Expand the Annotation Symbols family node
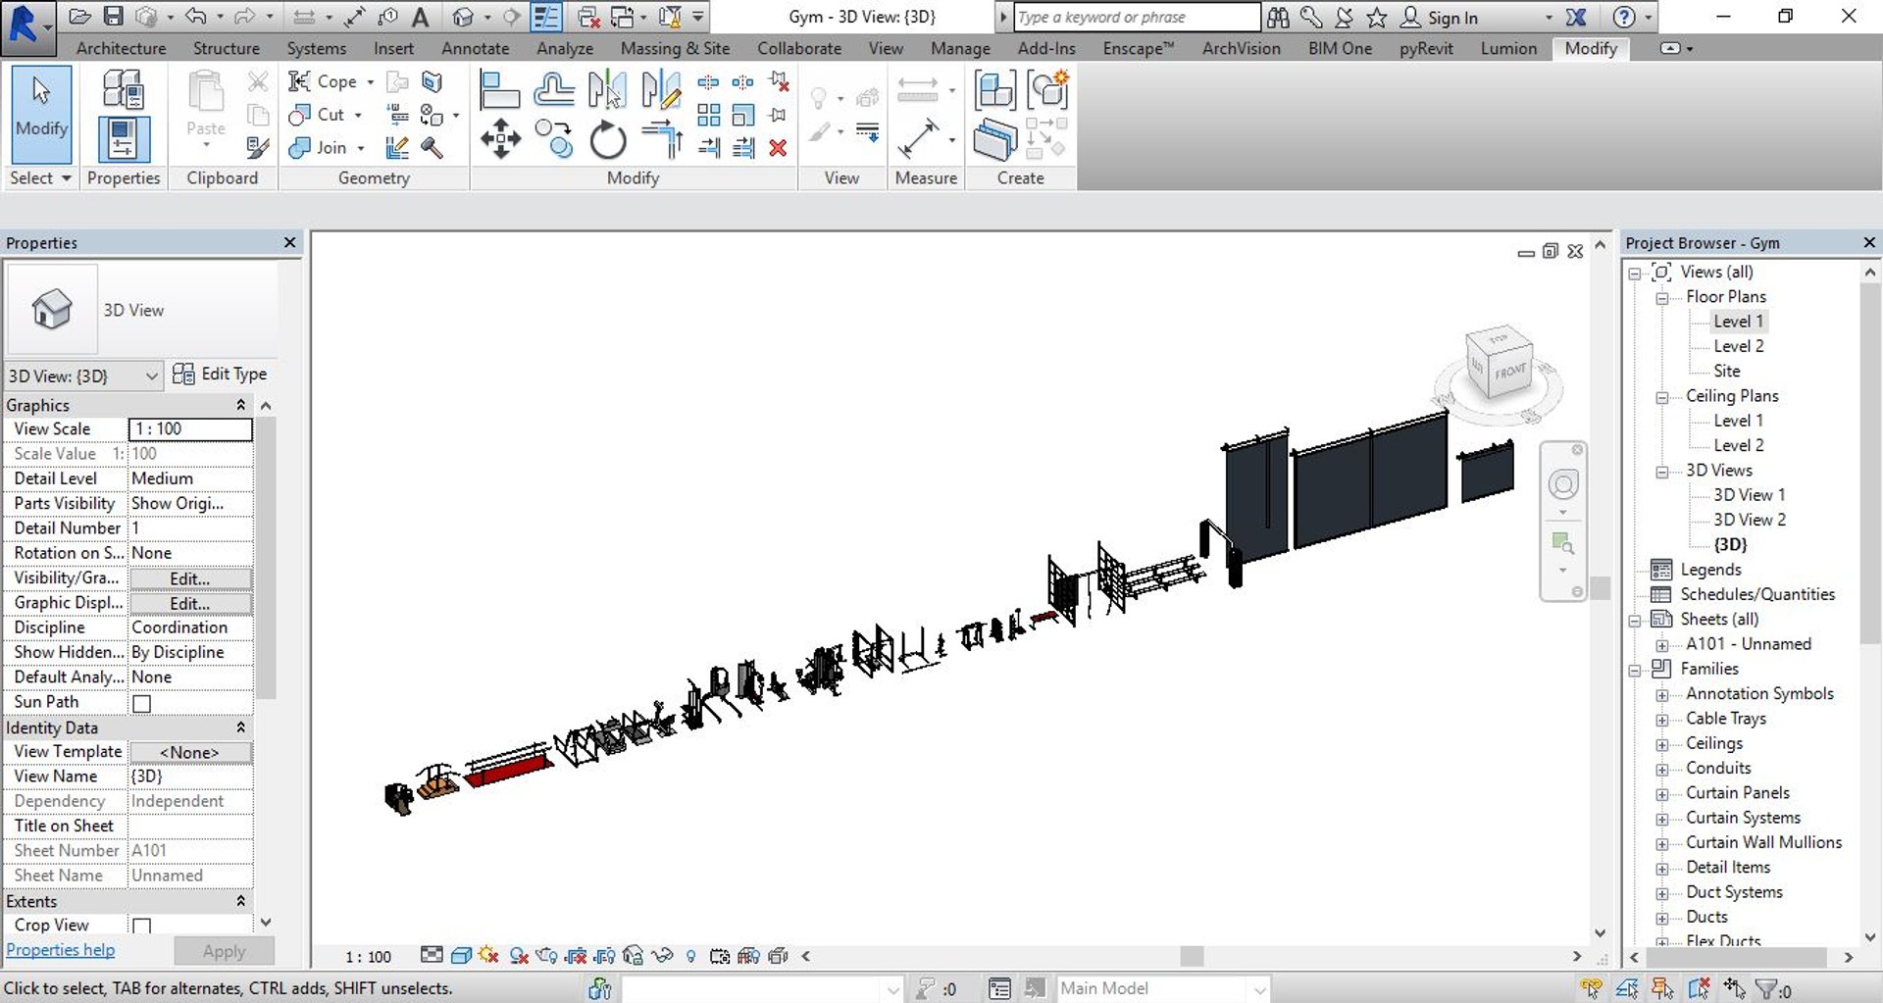This screenshot has width=1883, height=1003. point(1662,695)
